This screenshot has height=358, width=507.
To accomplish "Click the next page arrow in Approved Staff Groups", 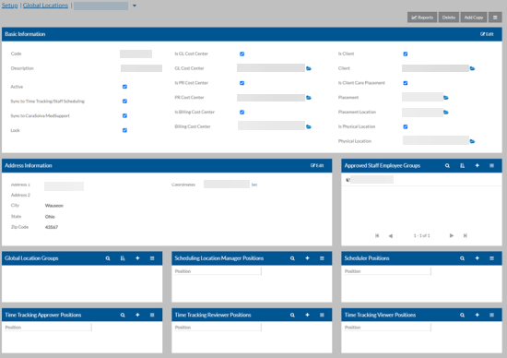I will click(x=452, y=235).
